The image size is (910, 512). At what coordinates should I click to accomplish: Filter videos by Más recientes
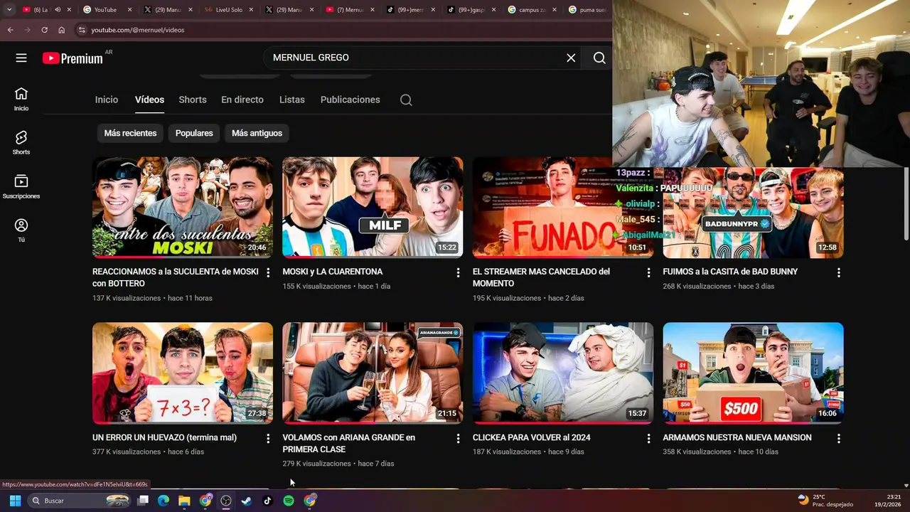[x=130, y=133]
